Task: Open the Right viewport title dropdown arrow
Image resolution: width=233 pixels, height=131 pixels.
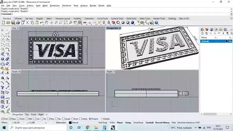Action: click(x=114, y=72)
